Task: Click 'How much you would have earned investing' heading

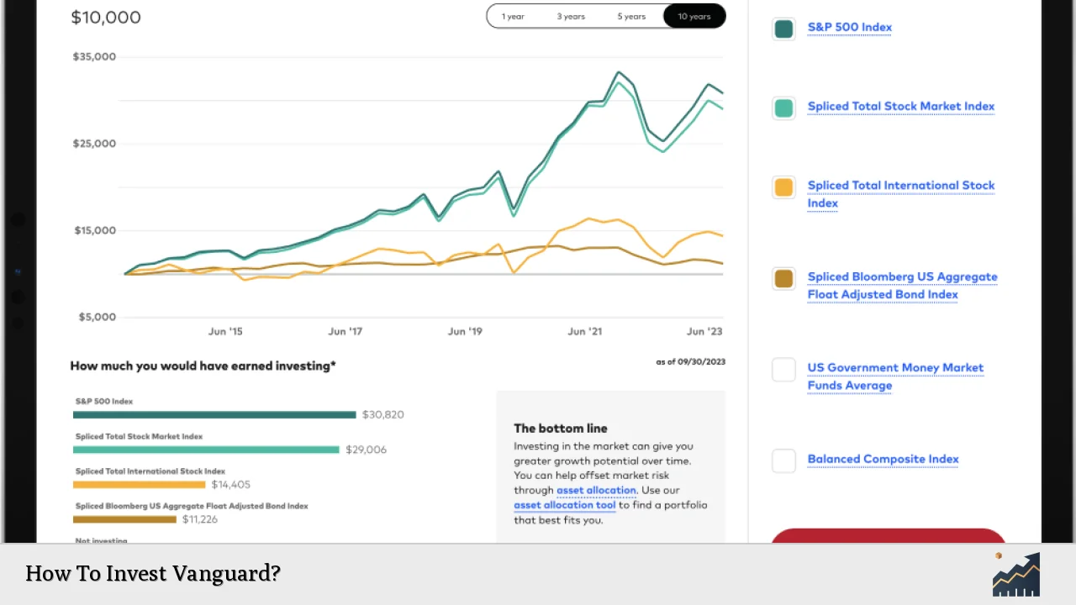Action: click(x=203, y=366)
